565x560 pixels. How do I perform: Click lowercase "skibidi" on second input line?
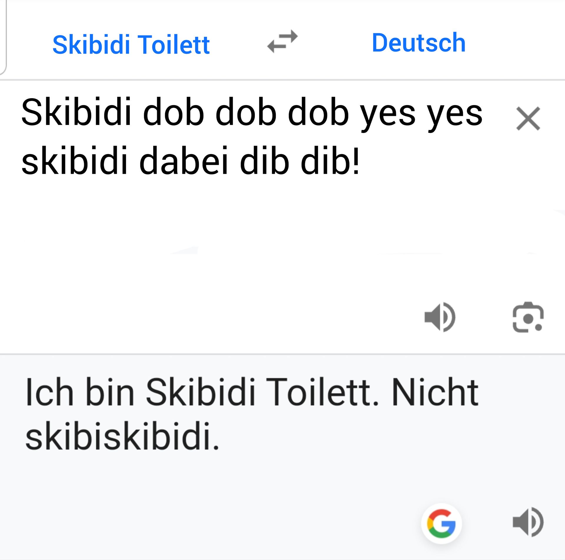(x=75, y=161)
